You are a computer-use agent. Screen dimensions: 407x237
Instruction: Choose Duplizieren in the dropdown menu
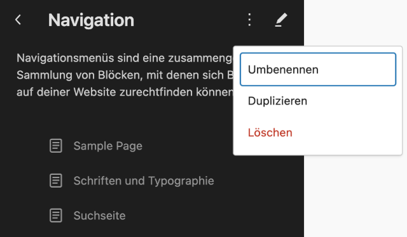[318, 101]
